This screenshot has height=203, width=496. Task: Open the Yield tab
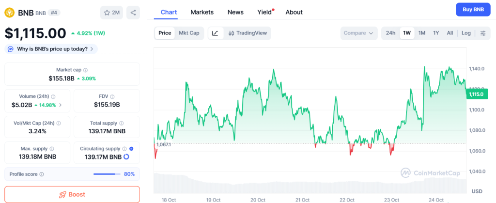point(264,12)
